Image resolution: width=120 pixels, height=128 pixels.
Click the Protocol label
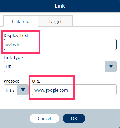pyautogui.click(x=12, y=81)
